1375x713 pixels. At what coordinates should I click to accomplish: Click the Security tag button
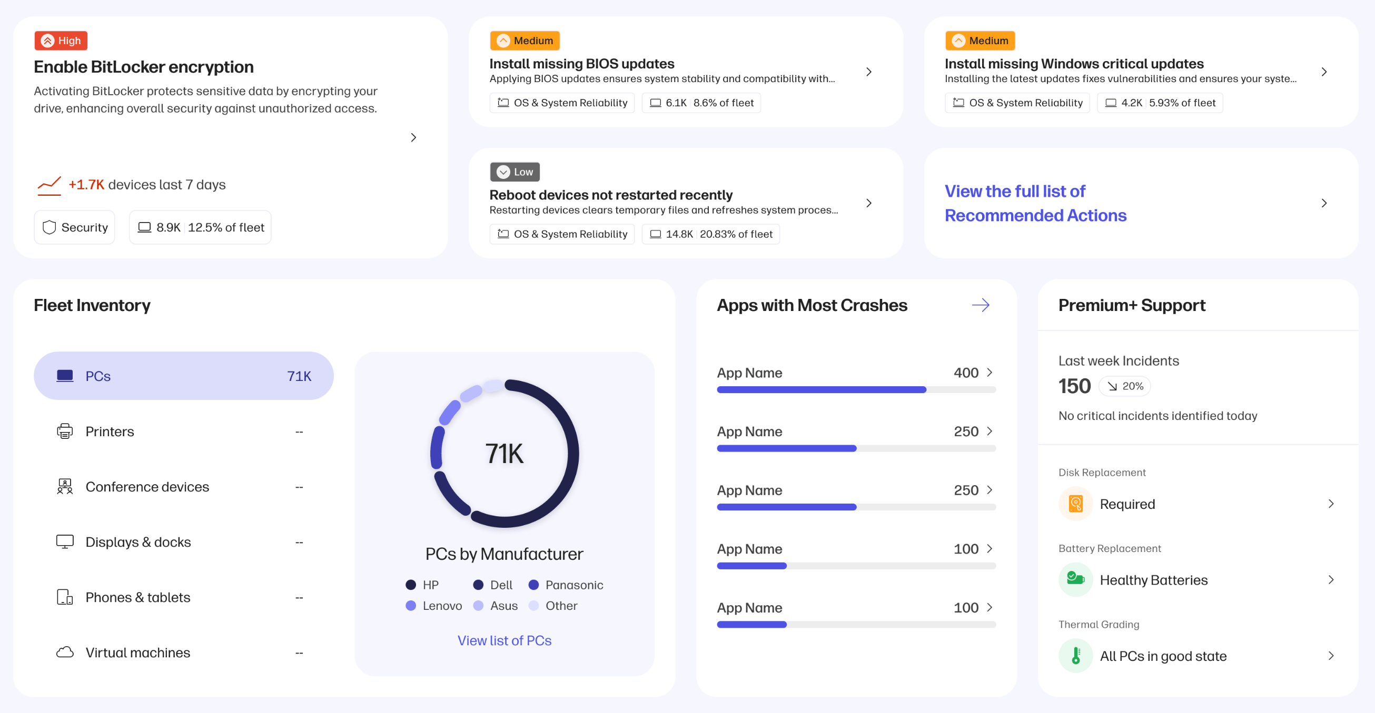point(75,227)
